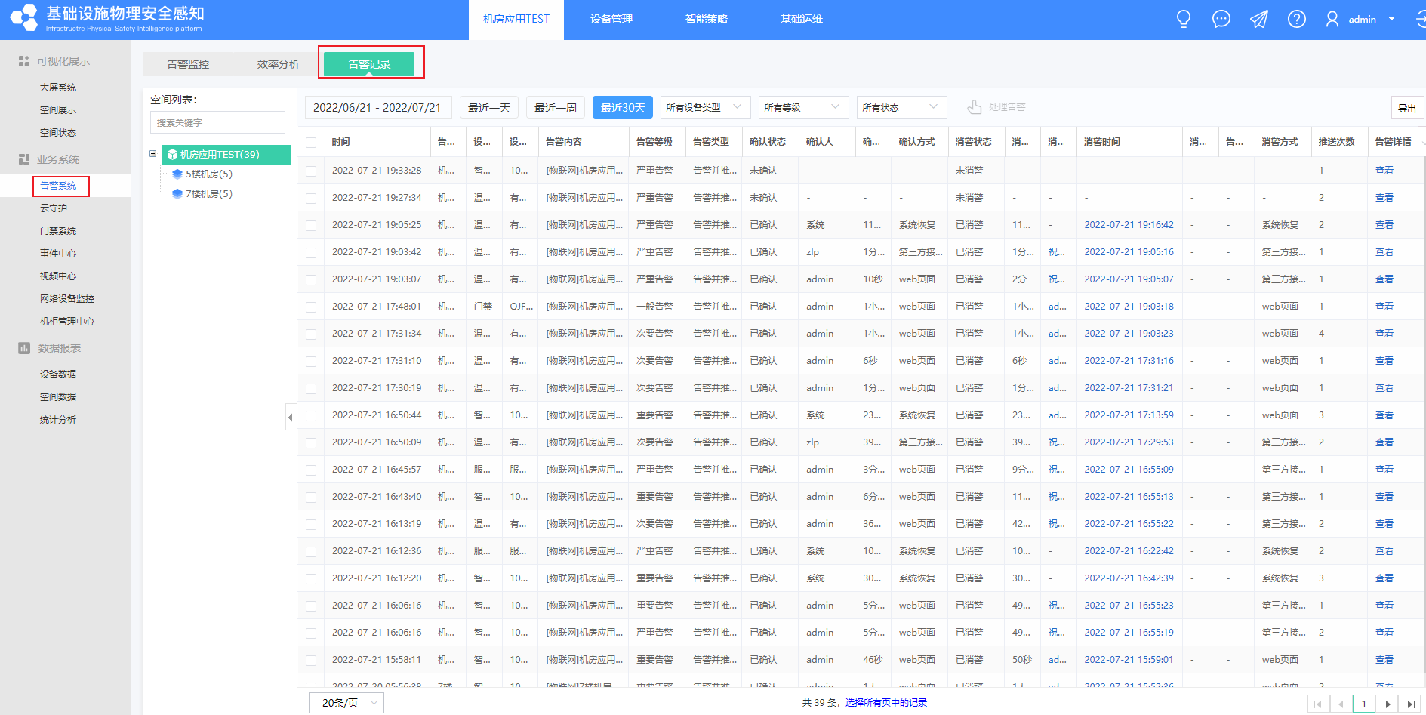Toggle the select-all header checkbox

pos(311,142)
